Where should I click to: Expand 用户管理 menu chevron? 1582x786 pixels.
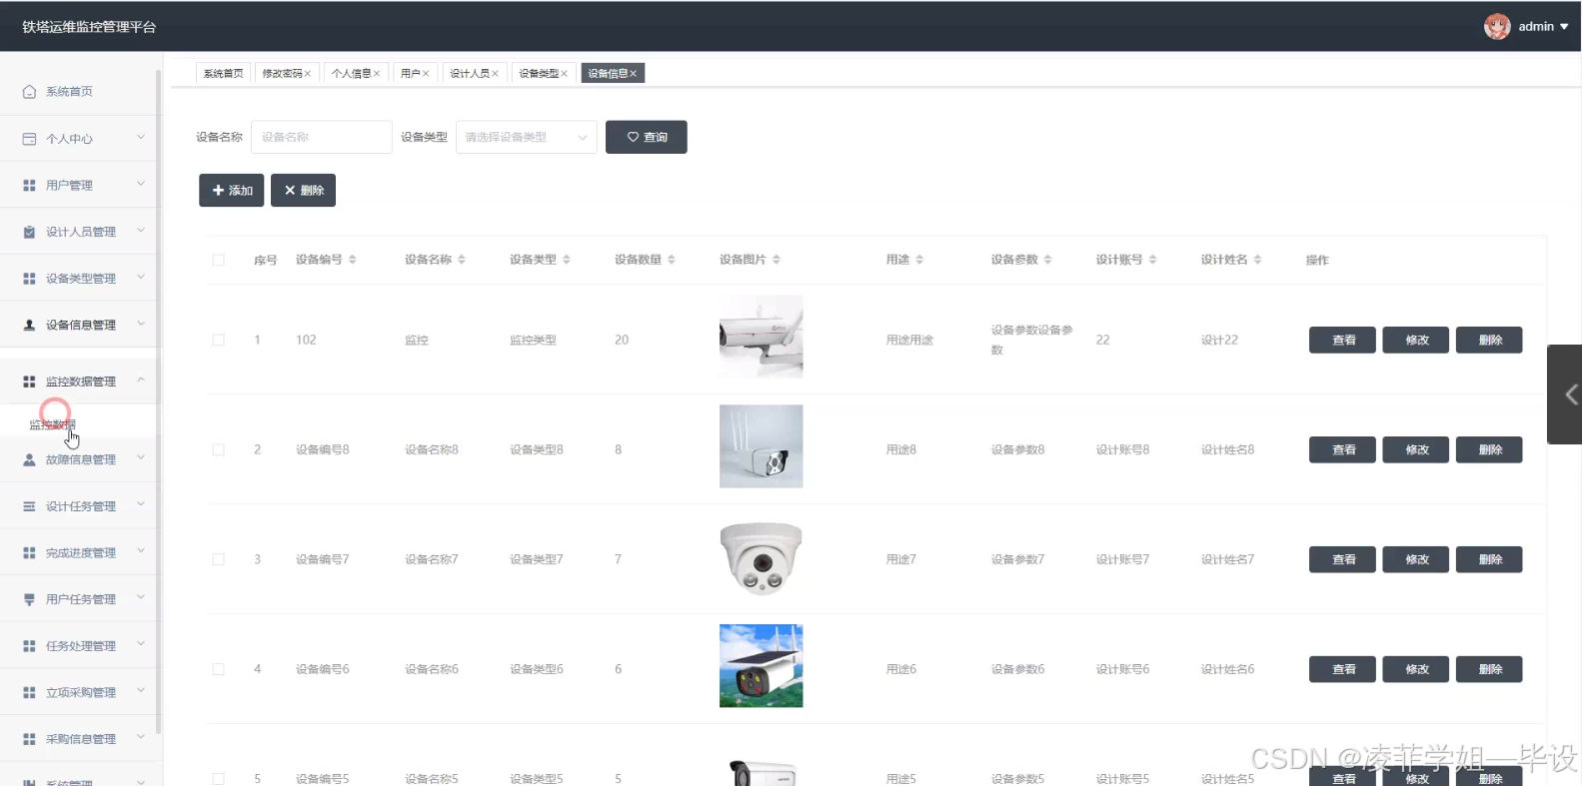pyautogui.click(x=141, y=184)
